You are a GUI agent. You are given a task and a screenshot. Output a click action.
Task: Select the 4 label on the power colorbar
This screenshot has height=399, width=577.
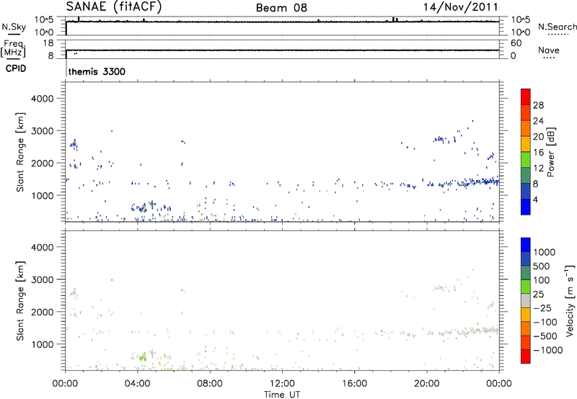coord(535,199)
